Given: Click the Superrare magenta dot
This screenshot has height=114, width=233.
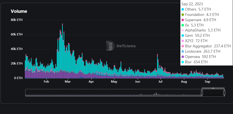Looking at the screenshot, I should [x=183, y=20].
